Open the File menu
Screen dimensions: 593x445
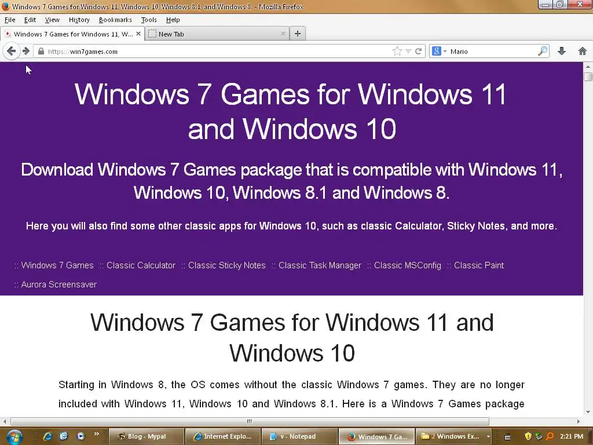[x=10, y=20]
